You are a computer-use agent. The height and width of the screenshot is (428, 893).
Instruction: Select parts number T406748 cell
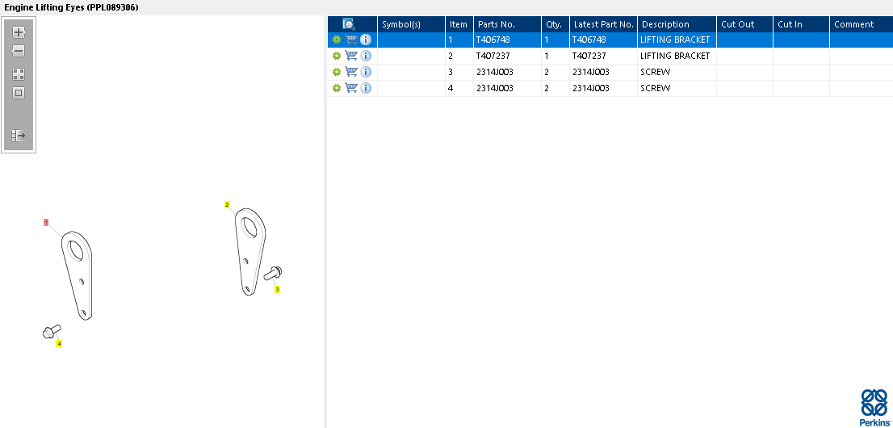[507, 40]
